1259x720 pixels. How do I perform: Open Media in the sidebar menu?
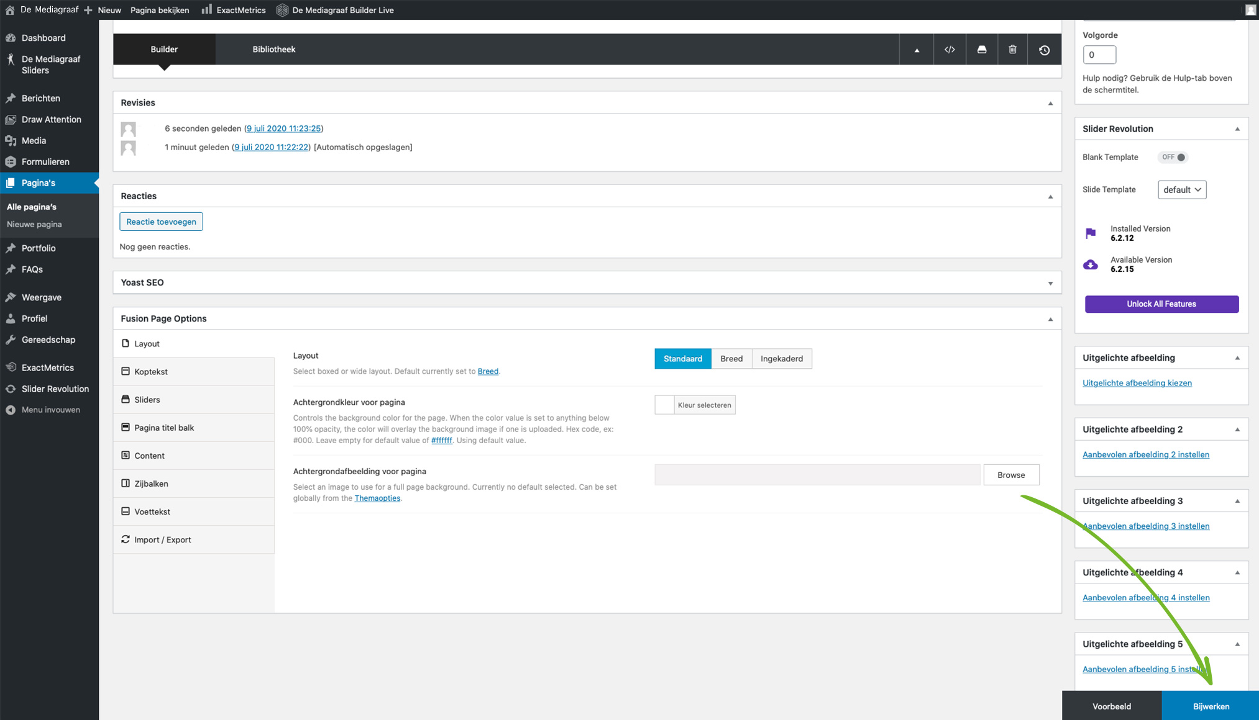tap(34, 140)
